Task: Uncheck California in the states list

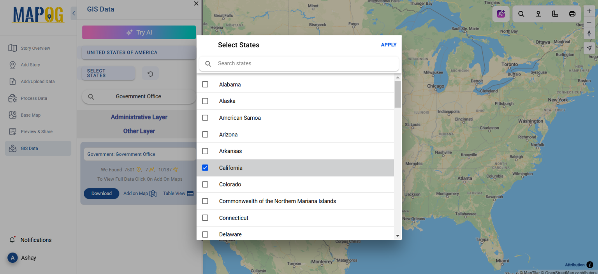Action: (x=205, y=168)
